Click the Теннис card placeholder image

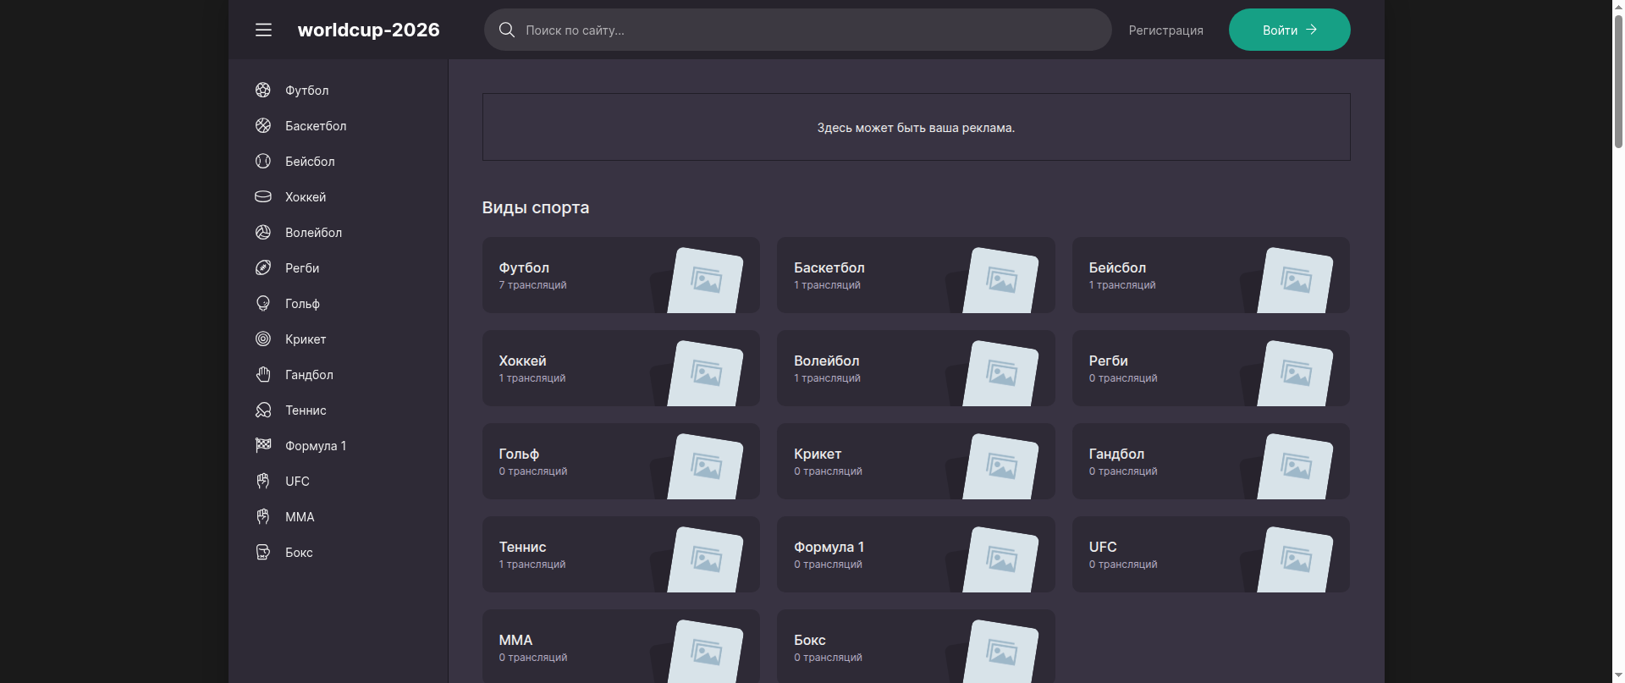tap(705, 559)
